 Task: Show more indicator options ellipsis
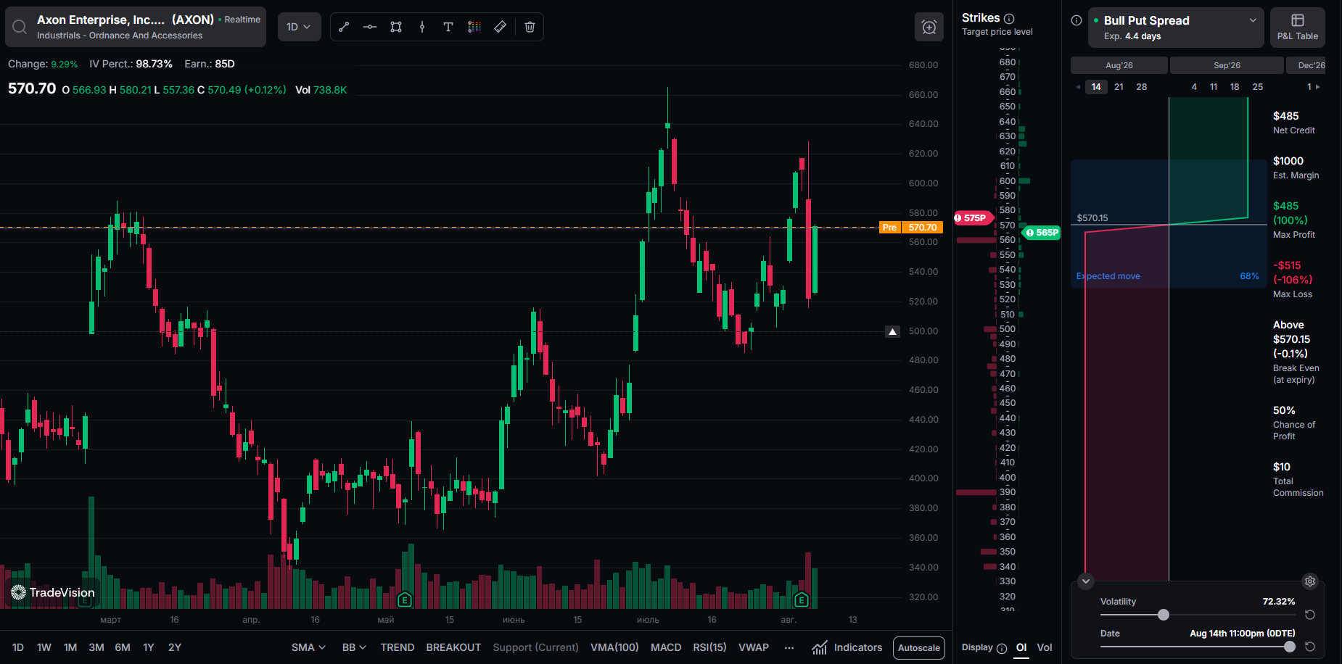coord(789,647)
